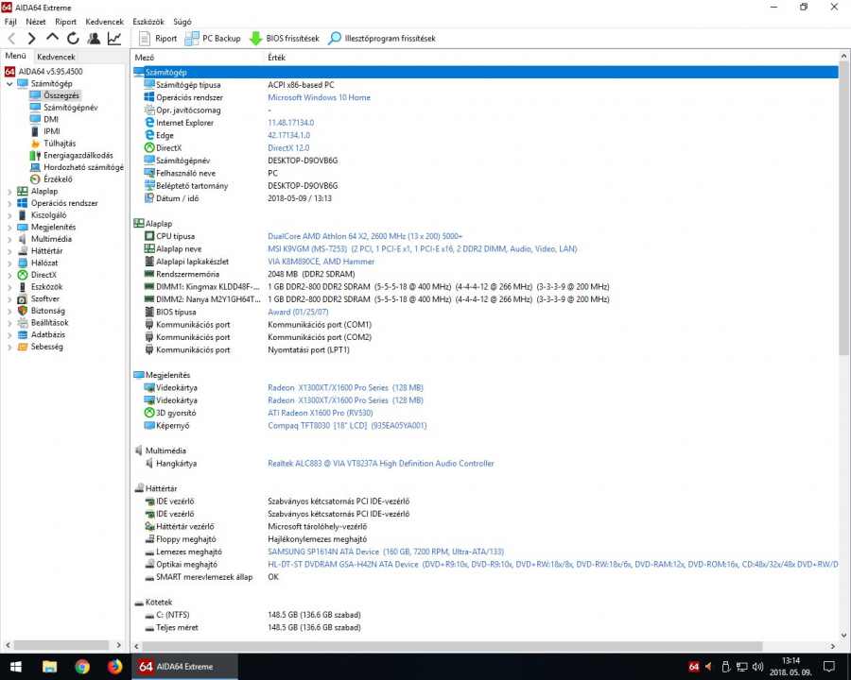The width and height of the screenshot is (851, 680).
Task: Click the Riport toolbar button
Action: pos(158,39)
